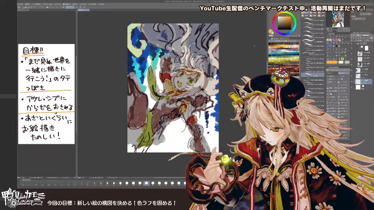The image size is (374, 210).
Task: Toggle visibility eye of the layer folder
Action: [351, 43]
